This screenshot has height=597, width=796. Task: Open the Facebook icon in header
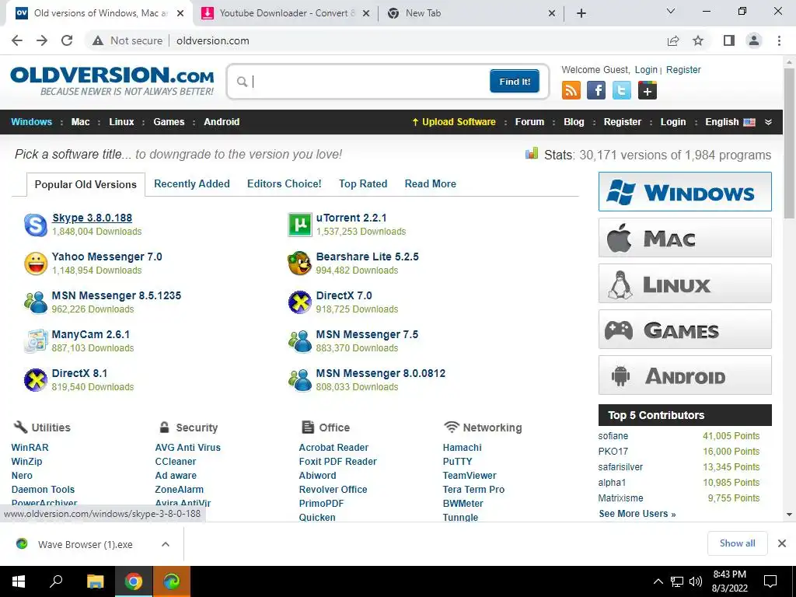coord(596,90)
